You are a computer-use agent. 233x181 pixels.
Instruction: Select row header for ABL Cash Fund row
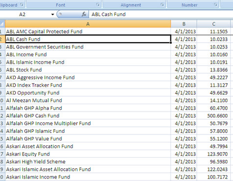[2, 39]
